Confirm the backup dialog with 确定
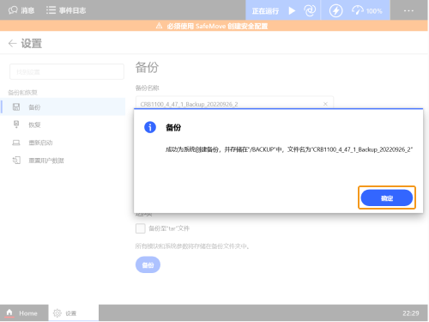429x322 pixels. [387, 197]
